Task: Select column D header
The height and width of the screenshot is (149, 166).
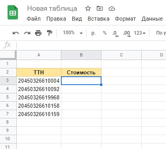Action: point(154,55)
